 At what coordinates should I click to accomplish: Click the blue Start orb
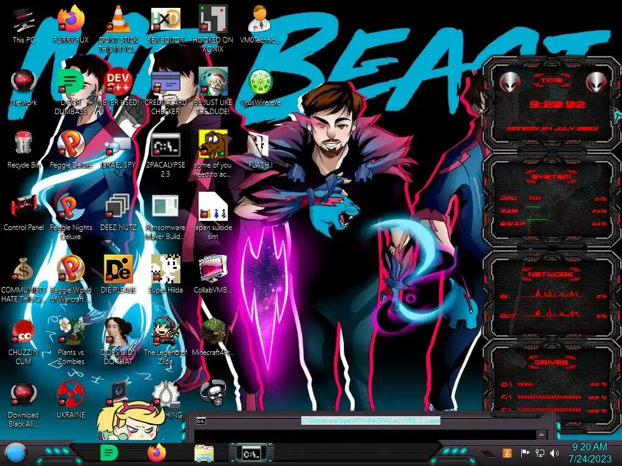tap(15, 453)
